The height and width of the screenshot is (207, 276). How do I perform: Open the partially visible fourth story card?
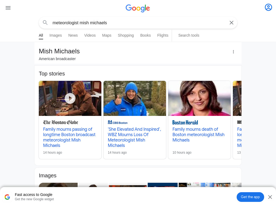pyautogui.click(x=237, y=120)
